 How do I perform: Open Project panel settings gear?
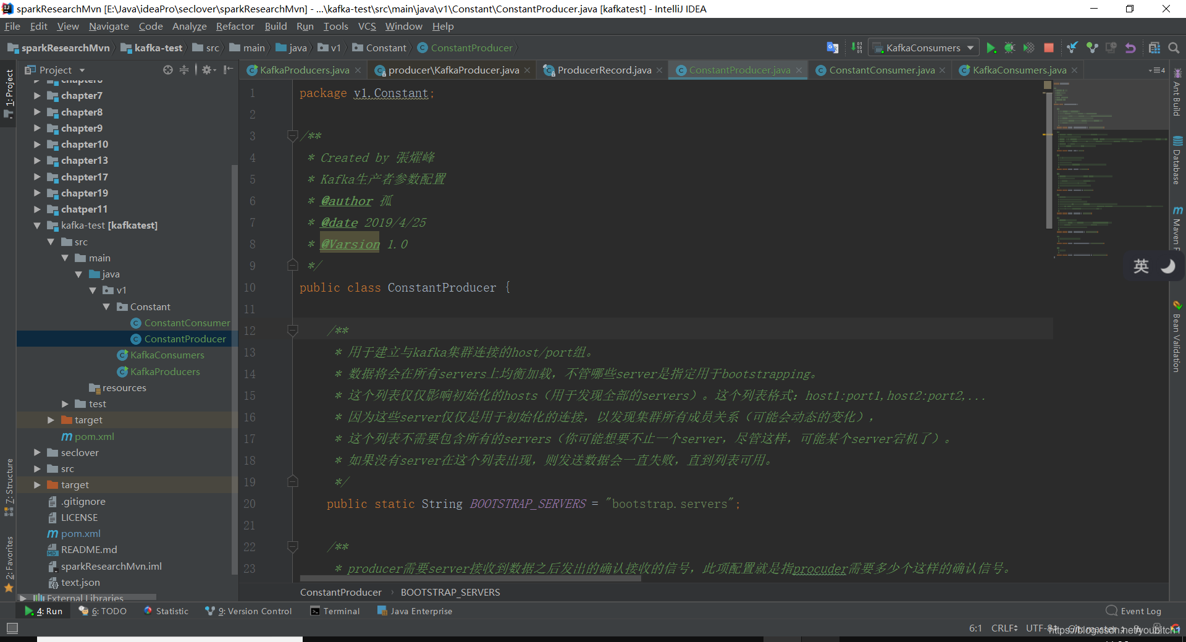click(x=208, y=70)
